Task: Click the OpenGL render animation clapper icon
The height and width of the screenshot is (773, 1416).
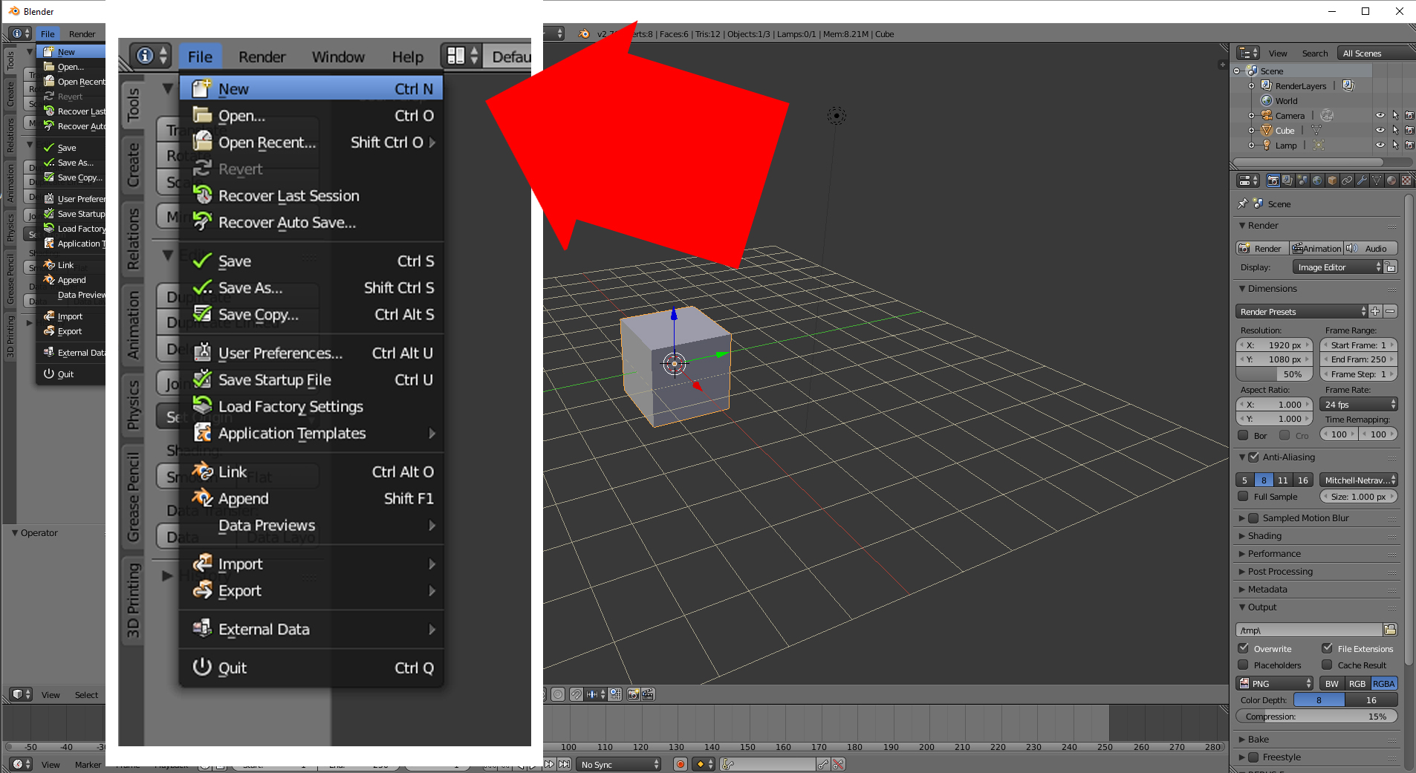Action: point(648,694)
